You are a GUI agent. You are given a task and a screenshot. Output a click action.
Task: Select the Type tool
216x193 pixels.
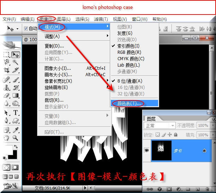click(x=16, y=113)
